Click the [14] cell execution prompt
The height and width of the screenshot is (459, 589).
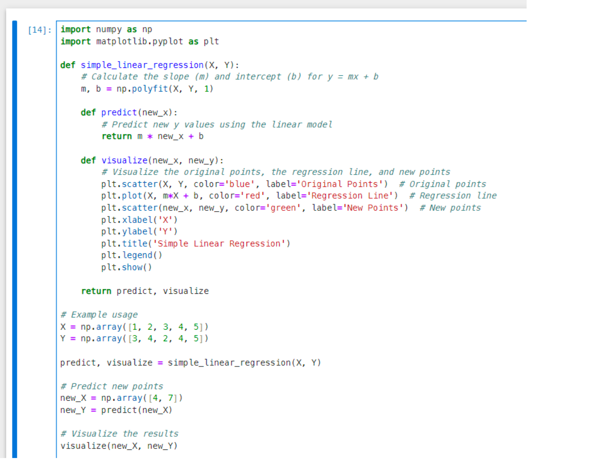coord(39,30)
